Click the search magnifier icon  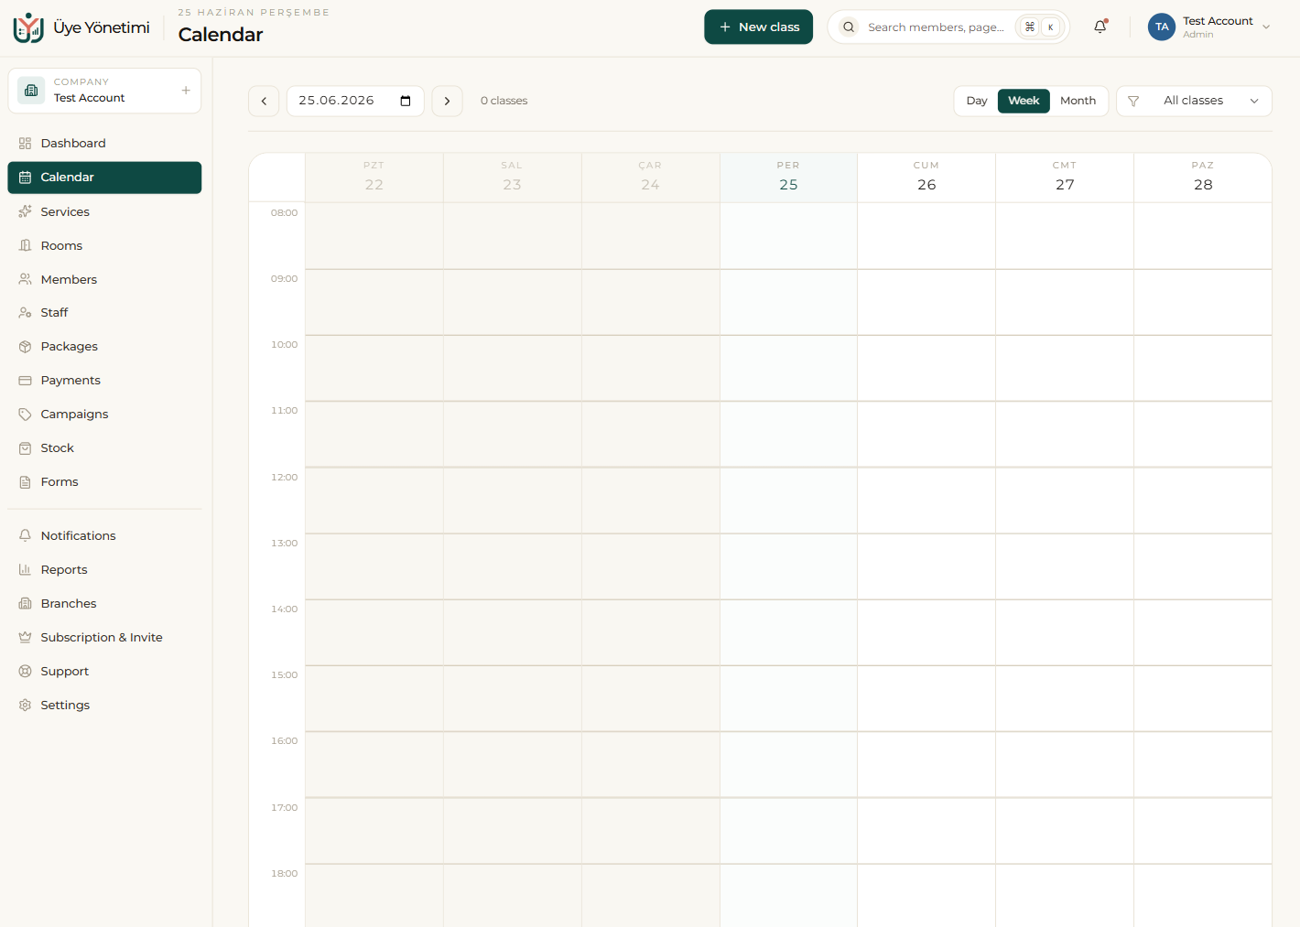[x=849, y=27]
